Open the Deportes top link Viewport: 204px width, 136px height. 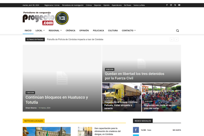97,5
